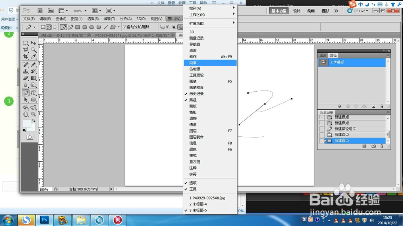Select the Rounded Rectangle shape tool in toolbox

click(x=33, y=100)
